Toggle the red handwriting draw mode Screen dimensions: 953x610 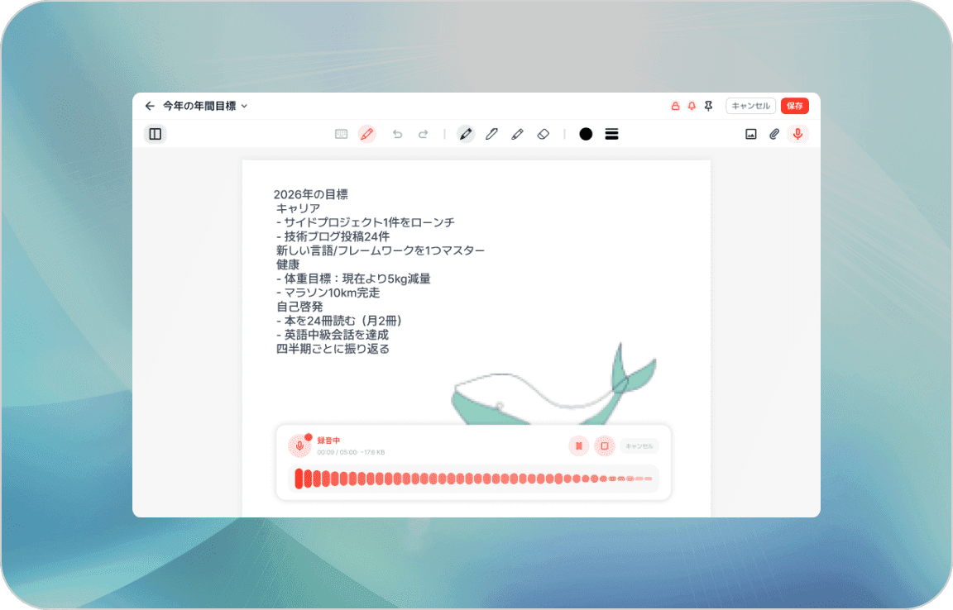(x=366, y=134)
